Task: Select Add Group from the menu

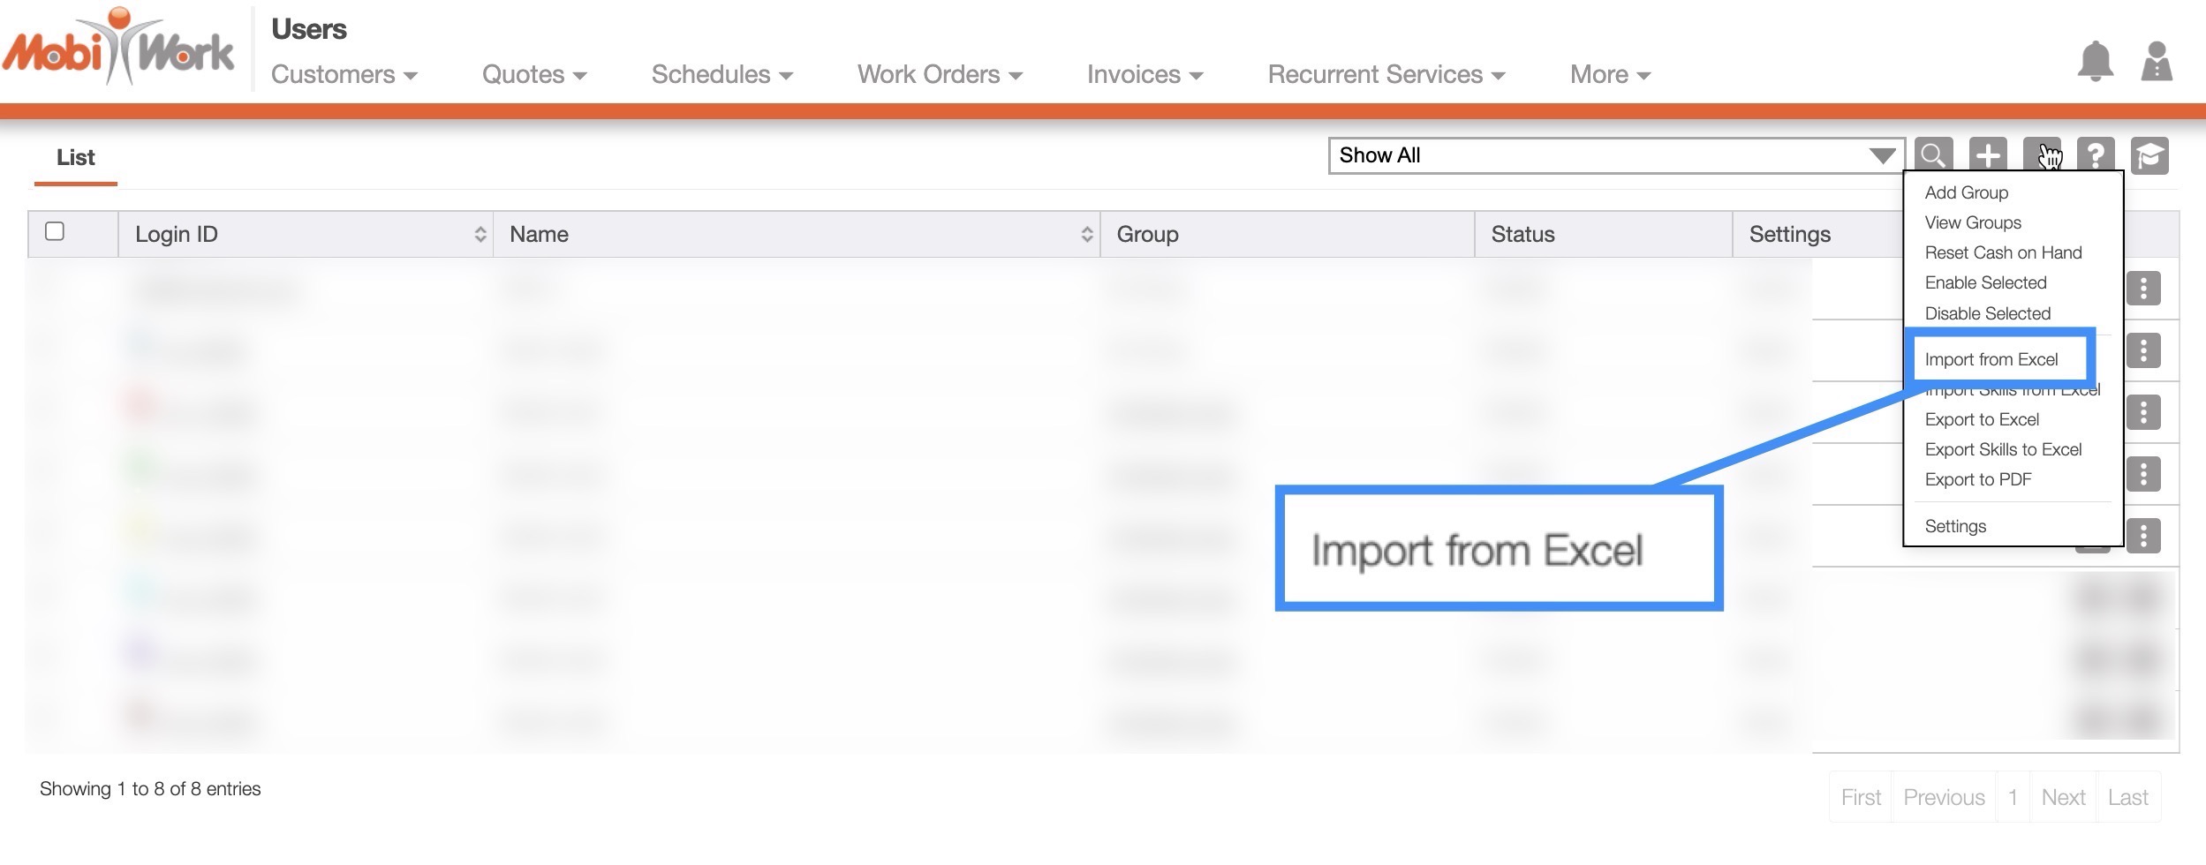Action: 1967,192
